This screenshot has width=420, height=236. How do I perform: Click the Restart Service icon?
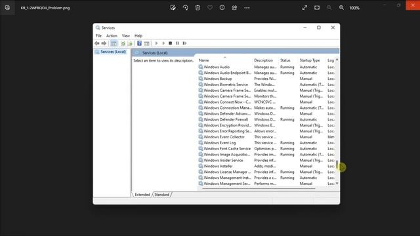coord(184,43)
